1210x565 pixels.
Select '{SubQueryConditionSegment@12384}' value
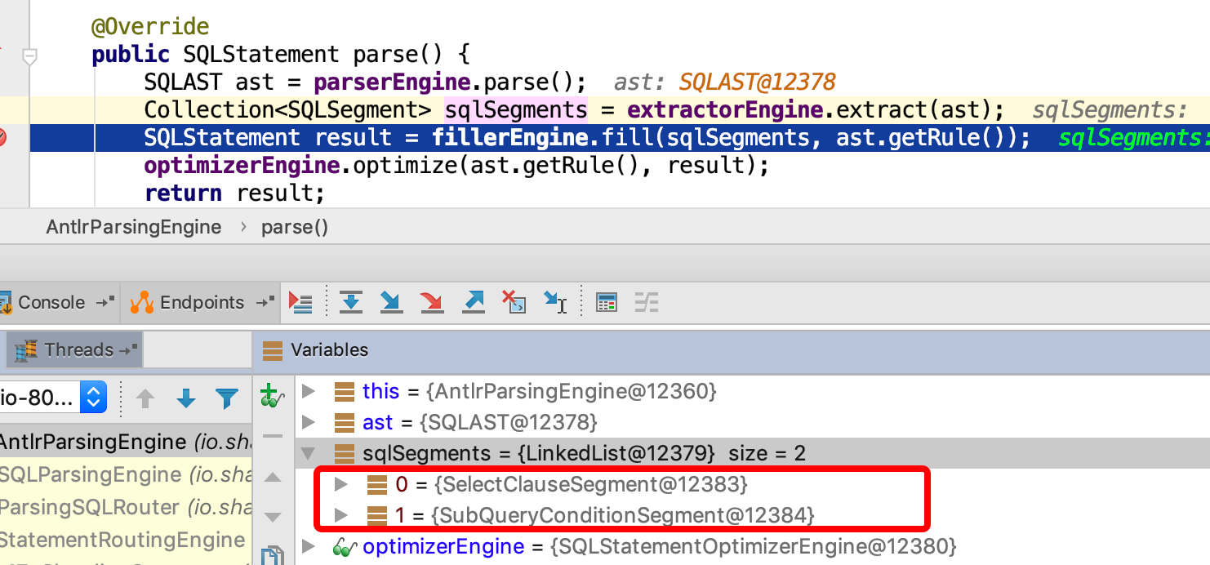624,515
